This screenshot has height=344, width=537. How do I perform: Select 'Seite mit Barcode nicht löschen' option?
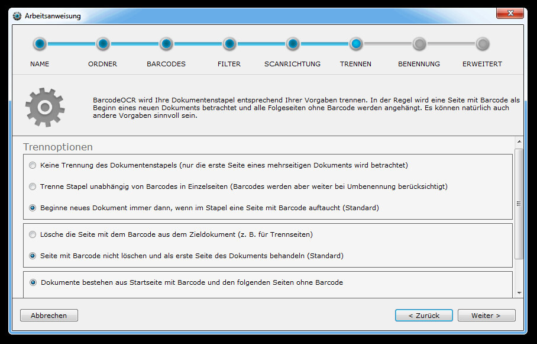[x=33, y=256]
